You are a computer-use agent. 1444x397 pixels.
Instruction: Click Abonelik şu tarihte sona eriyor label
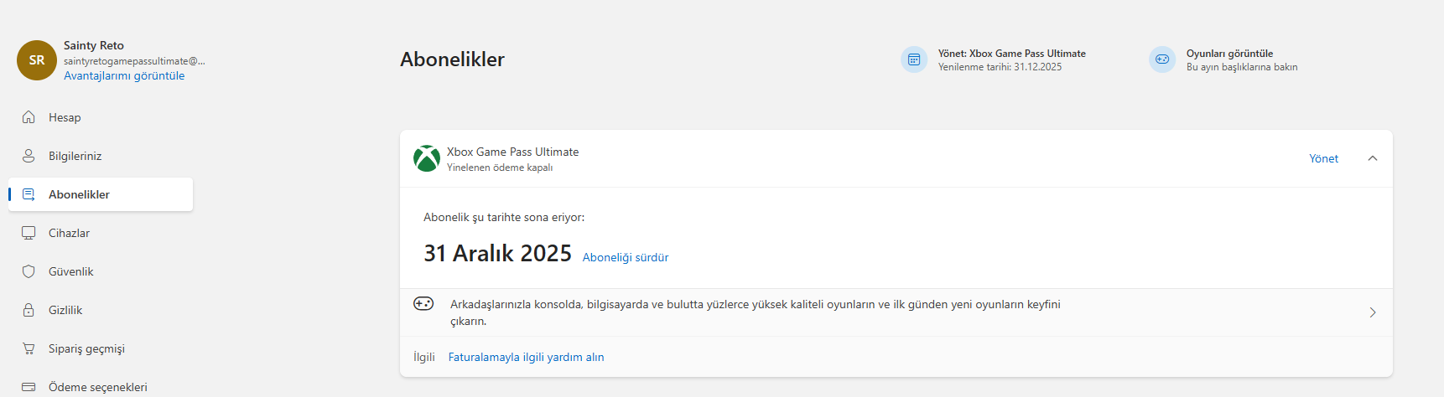(504, 217)
